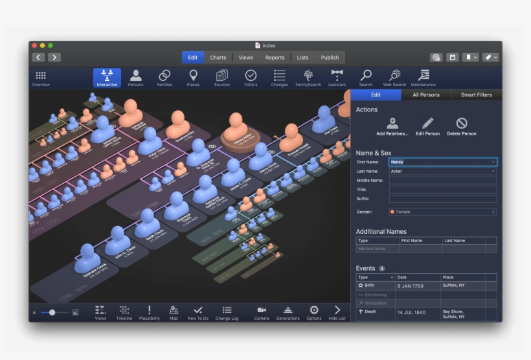Screen dimensions: 531x360
Task: Expand the Last Name combo box arrow
Action: [493, 171]
